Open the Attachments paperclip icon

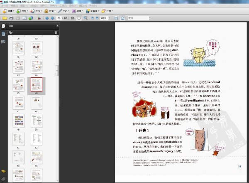coord(3,179)
